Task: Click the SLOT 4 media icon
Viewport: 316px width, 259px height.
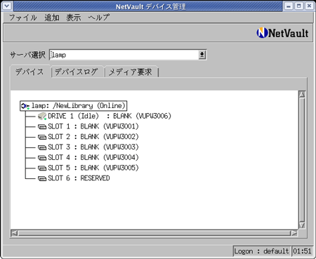Action: pos(42,158)
